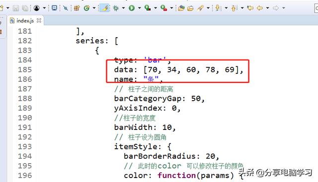Screen dimensions: 318x182
Task: Click the string value "条" on line 186
Action: (151, 79)
